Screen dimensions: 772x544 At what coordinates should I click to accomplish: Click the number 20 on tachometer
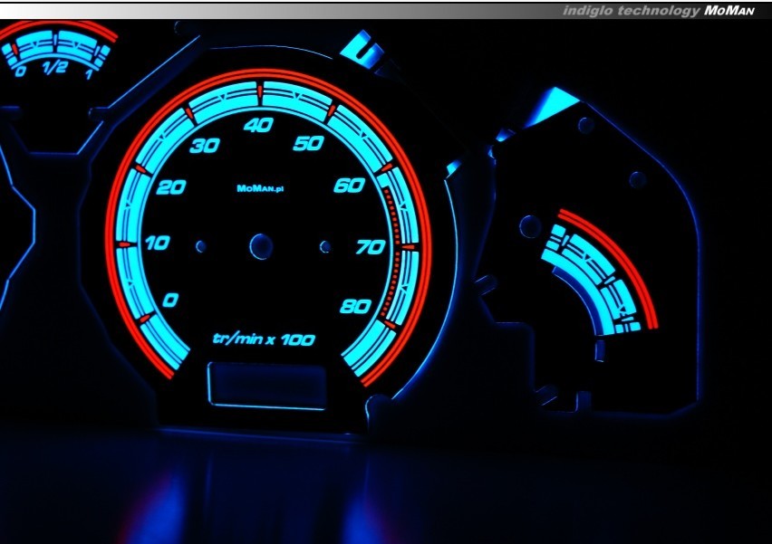pyautogui.click(x=170, y=187)
